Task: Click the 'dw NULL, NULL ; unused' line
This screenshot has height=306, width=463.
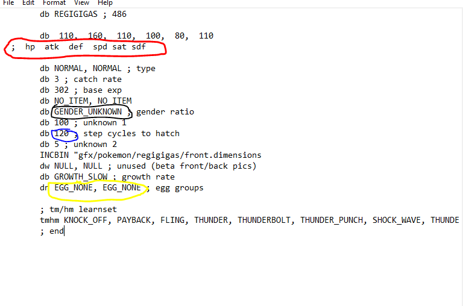Action: (x=148, y=166)
